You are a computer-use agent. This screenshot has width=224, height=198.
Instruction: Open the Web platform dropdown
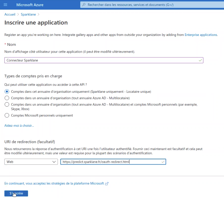31,162
